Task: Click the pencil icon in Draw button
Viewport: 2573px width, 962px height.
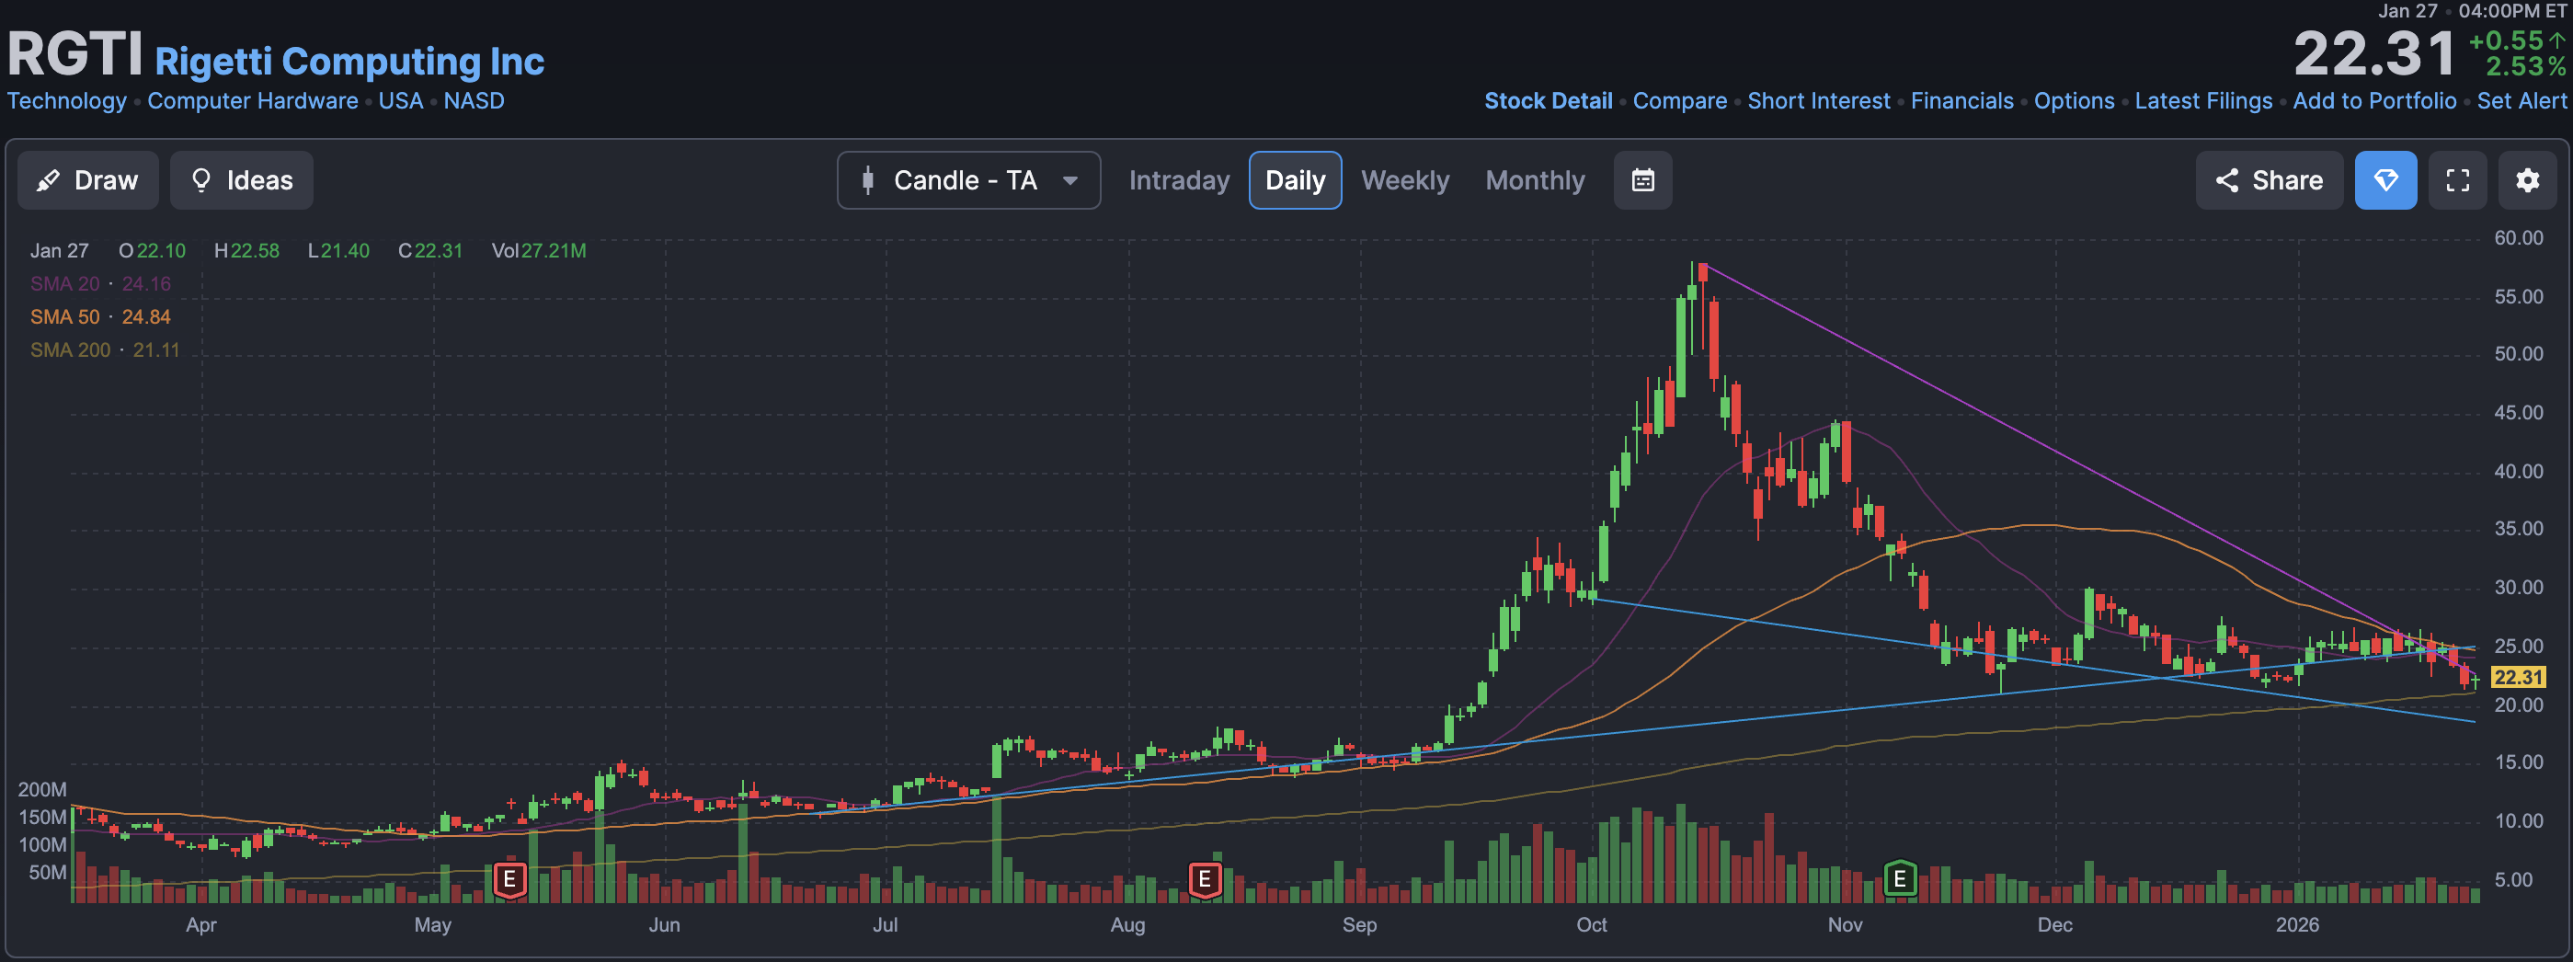Action: coord(47,181)
